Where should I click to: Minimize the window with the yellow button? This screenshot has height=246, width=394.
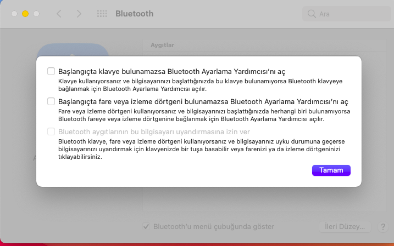[x=25, y=14]
